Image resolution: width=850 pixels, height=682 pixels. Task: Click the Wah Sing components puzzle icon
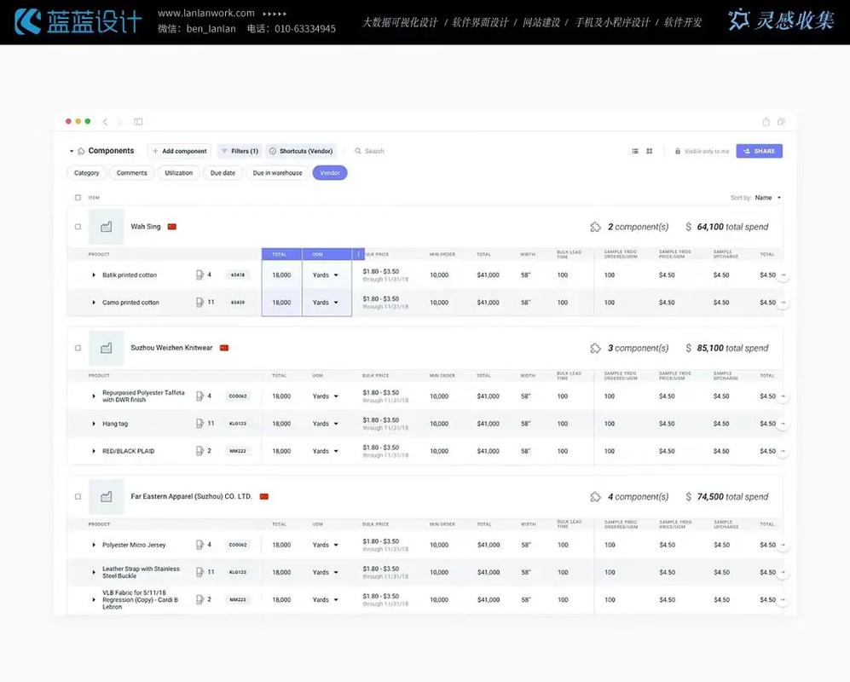(595, 227)
